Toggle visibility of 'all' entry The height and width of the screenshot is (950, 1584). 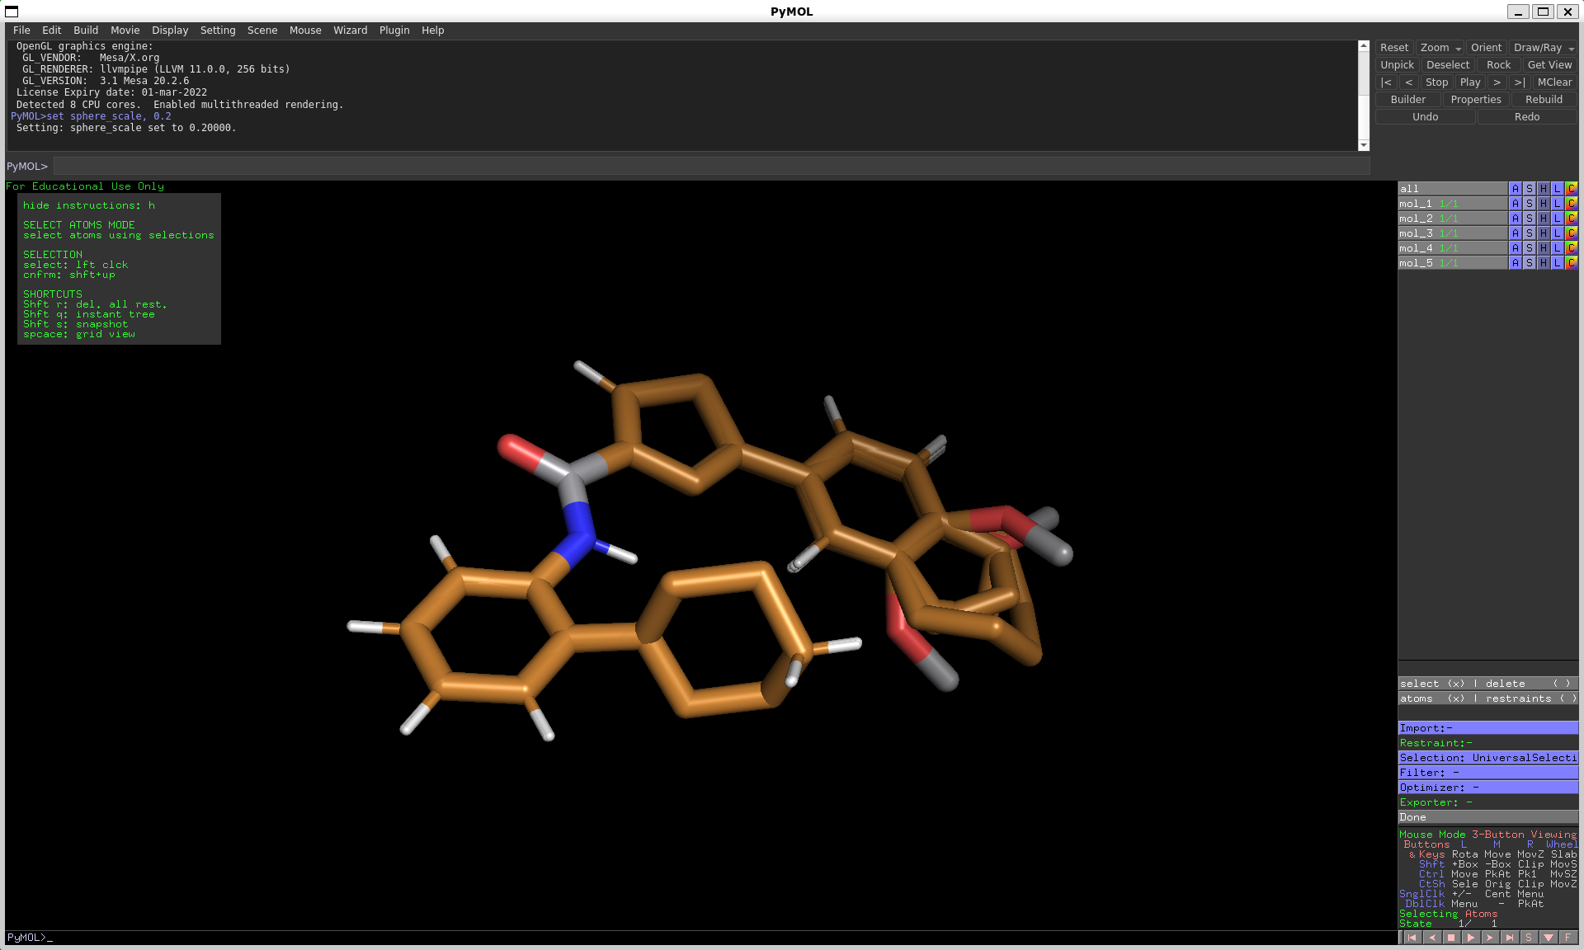pyautogui.click(x=1452, y=189)
